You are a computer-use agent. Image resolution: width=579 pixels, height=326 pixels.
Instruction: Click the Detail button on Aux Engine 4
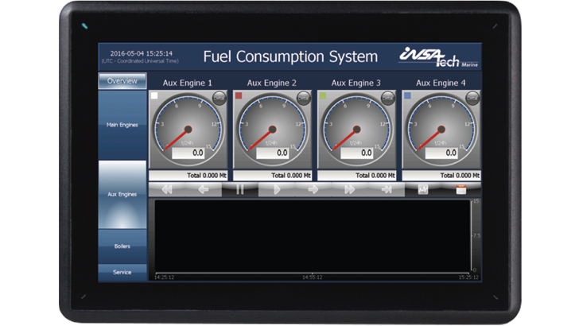point(472,99)
